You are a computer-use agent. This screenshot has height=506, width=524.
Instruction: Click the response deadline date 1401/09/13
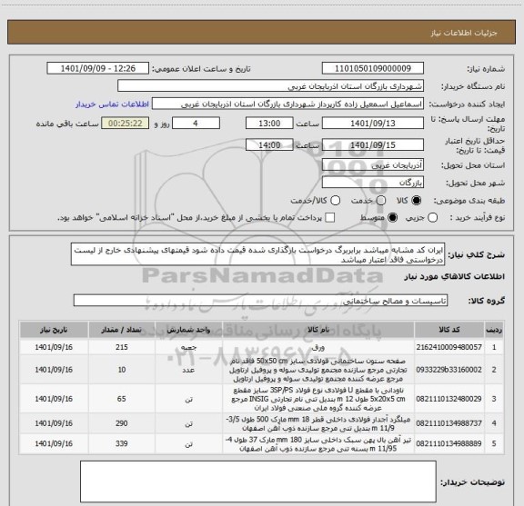pos(373,124)
